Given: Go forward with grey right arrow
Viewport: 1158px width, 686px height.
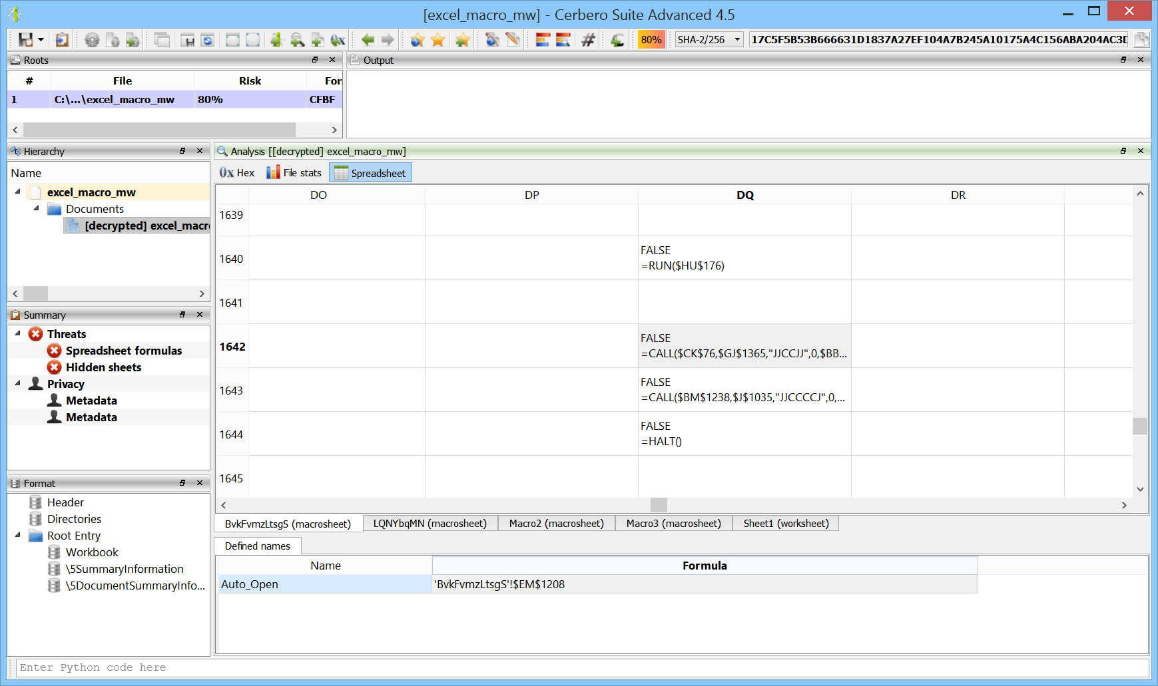Looking at the screenshot, I should pyautogui.click(x=388, y=40).
